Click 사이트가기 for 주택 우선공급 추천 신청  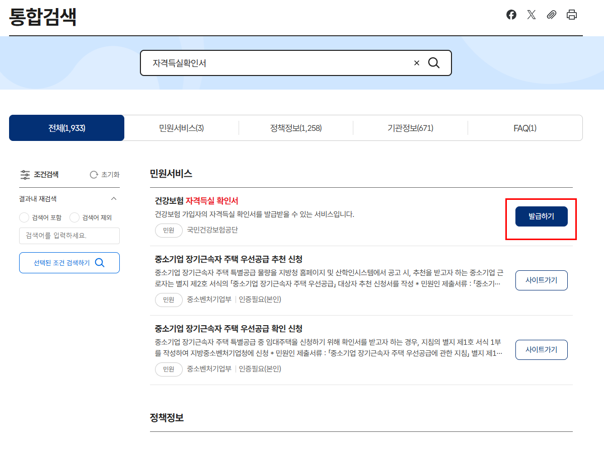tap(541, 280)
